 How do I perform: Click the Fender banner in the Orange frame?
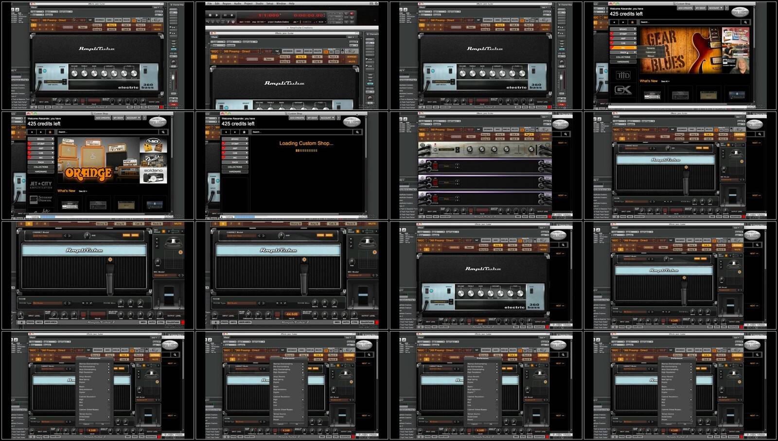click(x=153, y=161)
